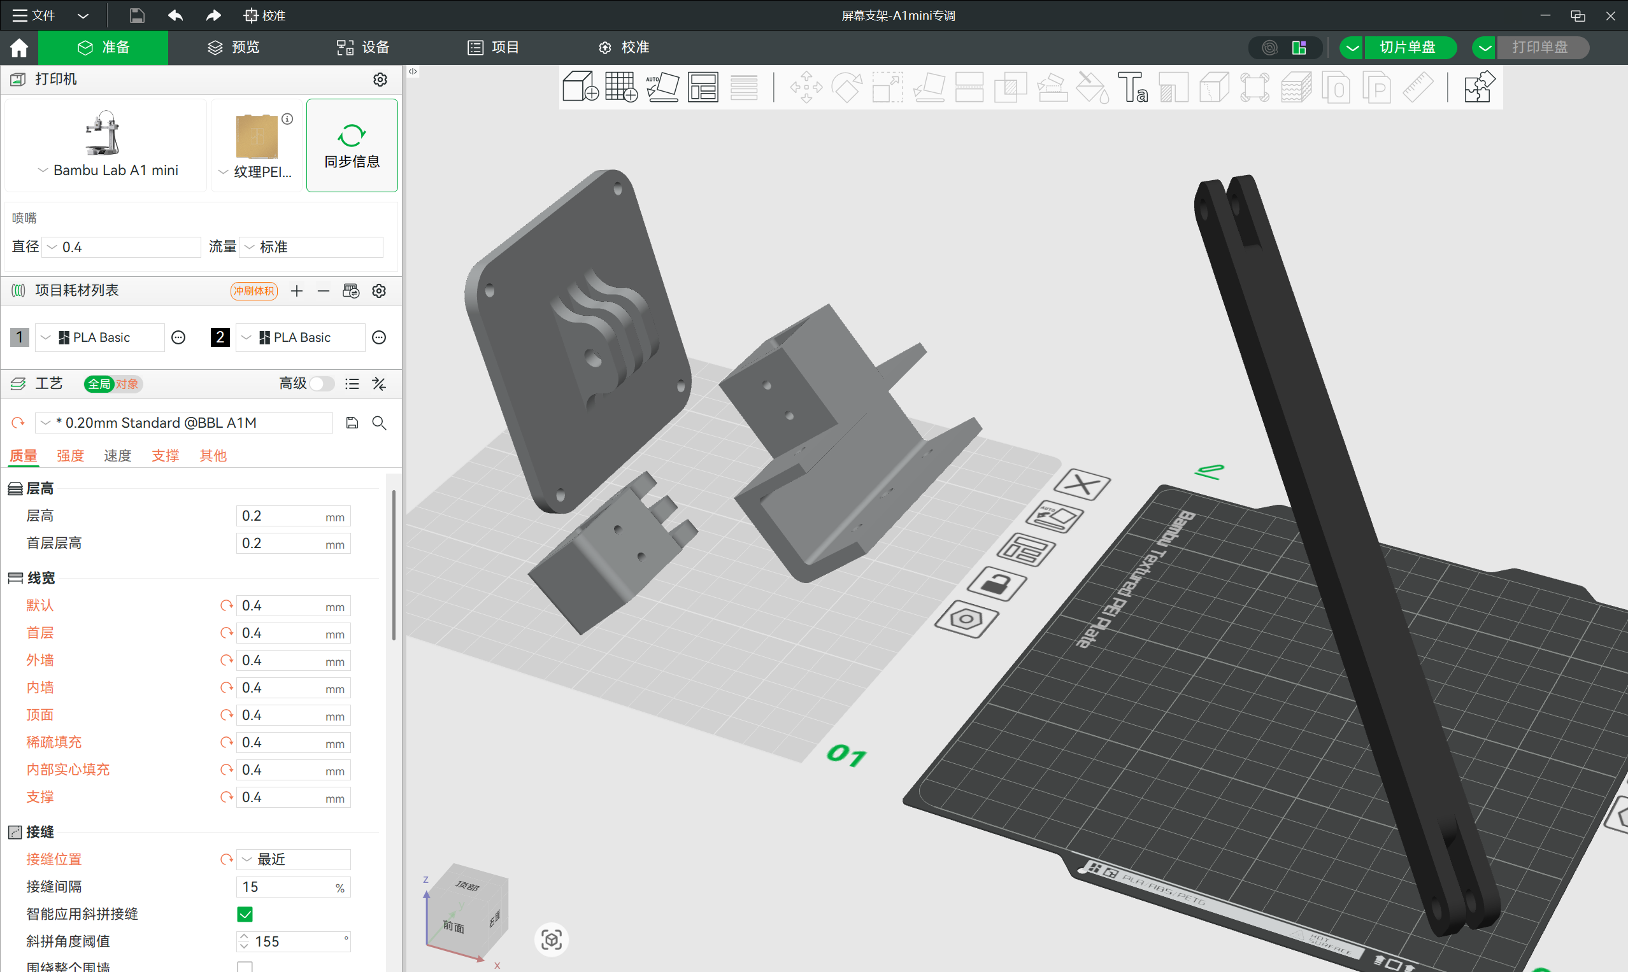This screenshot has width=1628, height=972.
Task: Click the Print plate button
Action: coord(1542,48)
